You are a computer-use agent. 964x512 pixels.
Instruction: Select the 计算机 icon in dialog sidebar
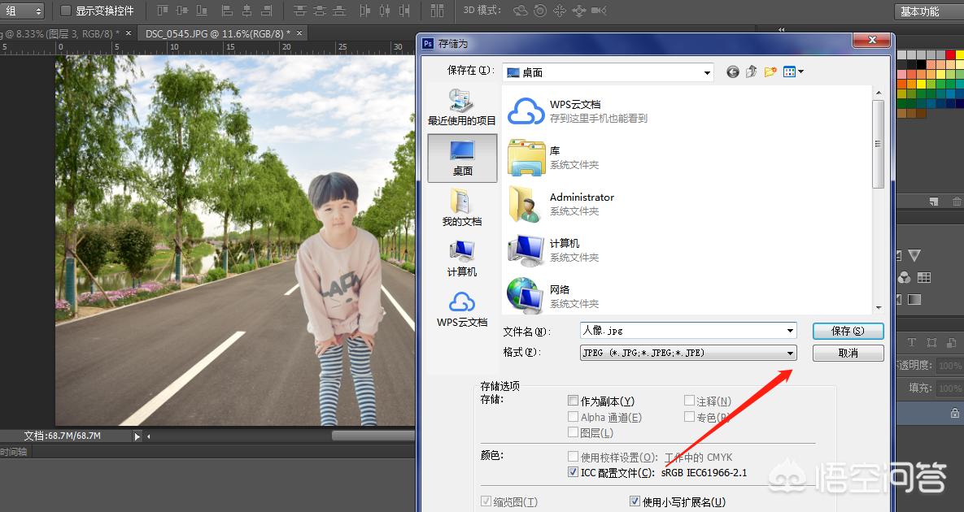[461, 255]
